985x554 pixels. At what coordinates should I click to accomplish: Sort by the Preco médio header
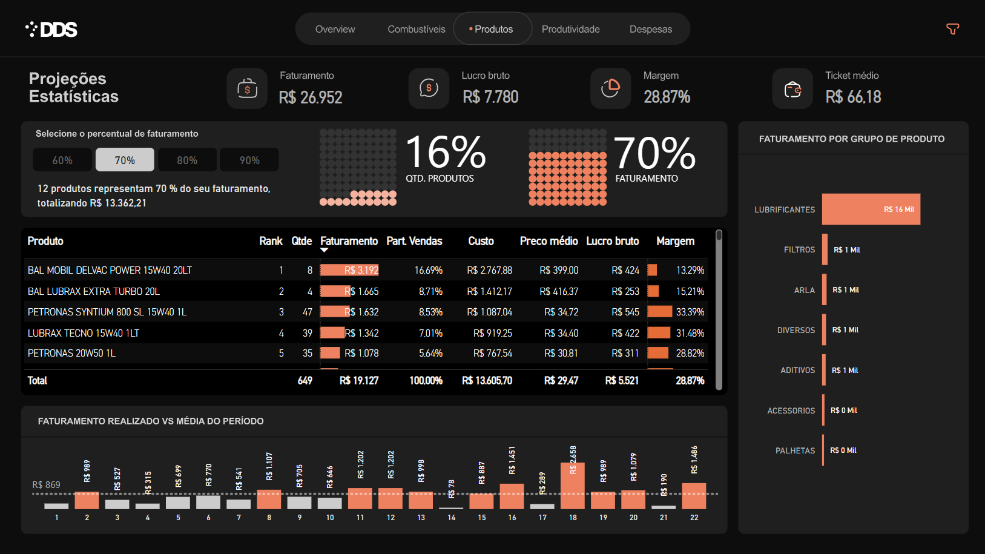click(x=549, y=241)
